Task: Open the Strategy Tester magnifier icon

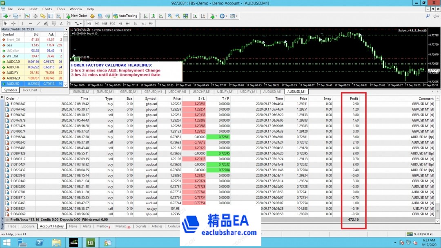Action: coord(58,16)
